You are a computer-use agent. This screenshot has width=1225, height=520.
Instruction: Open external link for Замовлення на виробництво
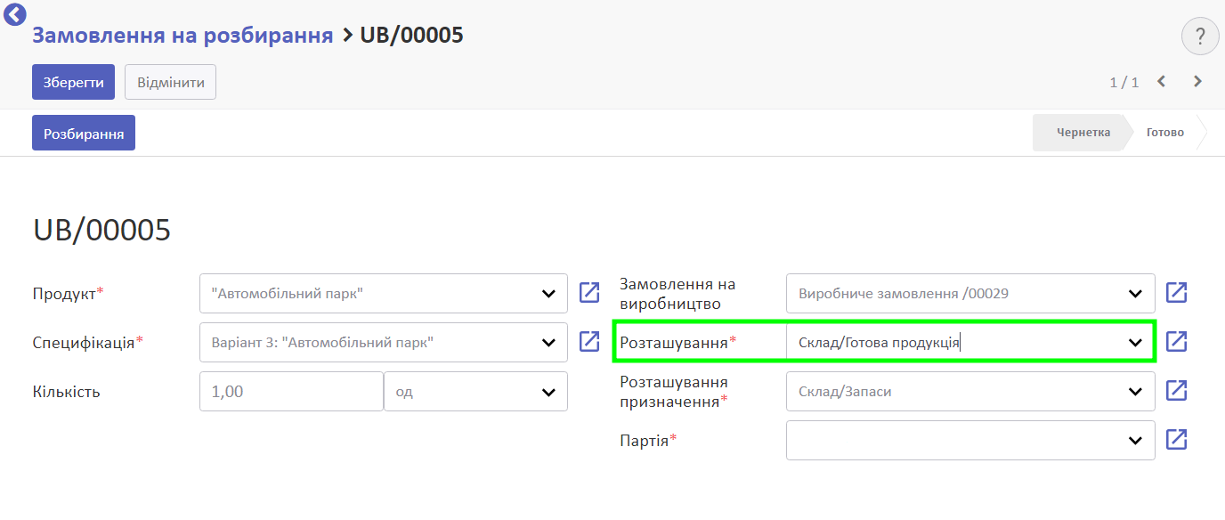click(x=1177, y=293)
